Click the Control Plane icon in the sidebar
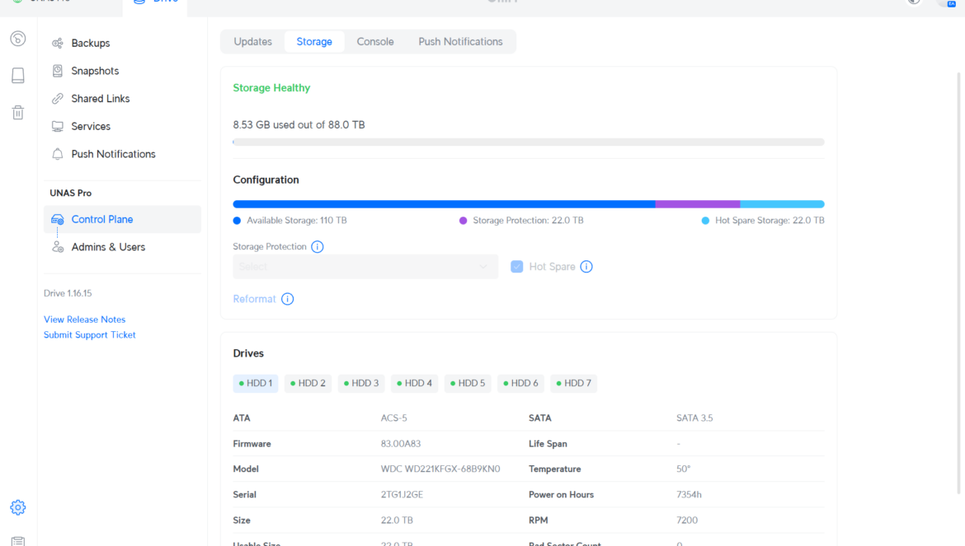This screenshot has height=546, width=965. pos(57,219)
